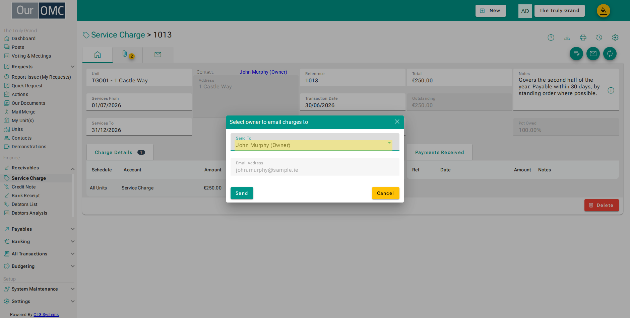The height and width of the screenshot is (318, 630).
Task: Click the Notes info icon
Action: click(611, 90)
